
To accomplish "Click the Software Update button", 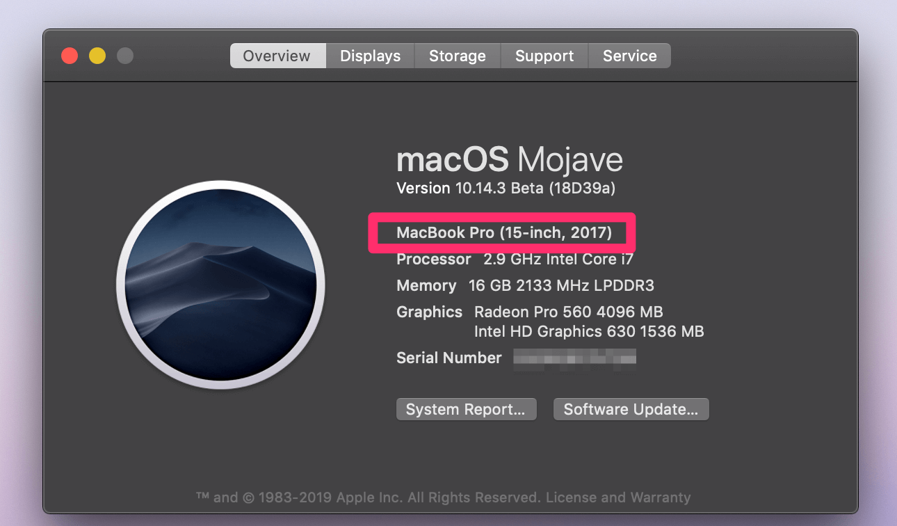I will 631,409.
